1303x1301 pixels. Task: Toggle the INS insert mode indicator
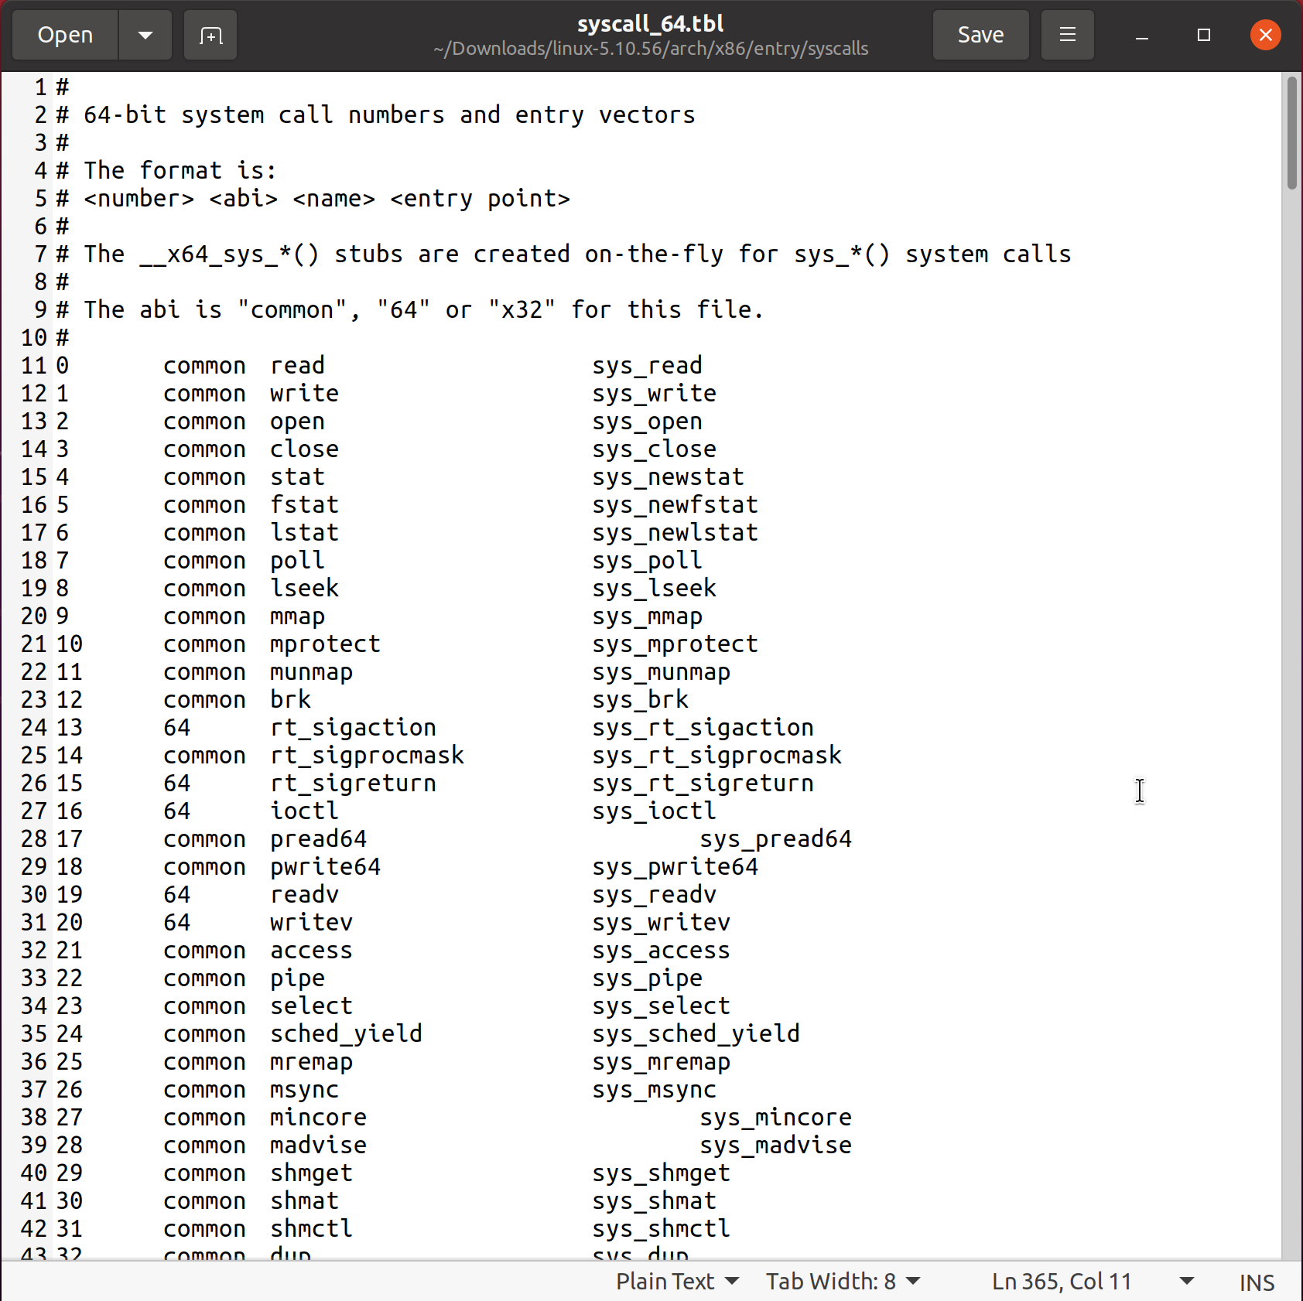point(1257,1282)
